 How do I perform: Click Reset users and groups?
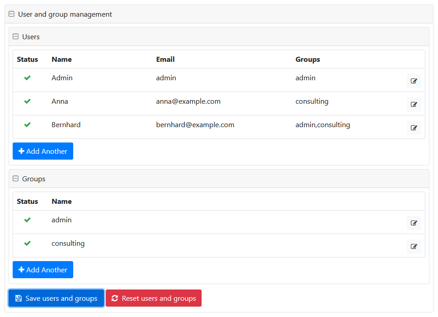[153, 298]
